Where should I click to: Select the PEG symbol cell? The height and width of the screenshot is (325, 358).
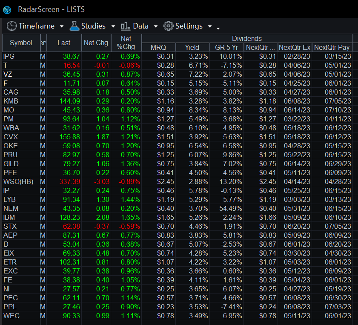pyautogui.click(x=21, y=298)
